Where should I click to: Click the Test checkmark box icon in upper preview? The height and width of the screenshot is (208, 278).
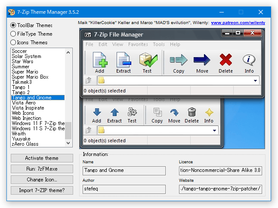[148, 60]
